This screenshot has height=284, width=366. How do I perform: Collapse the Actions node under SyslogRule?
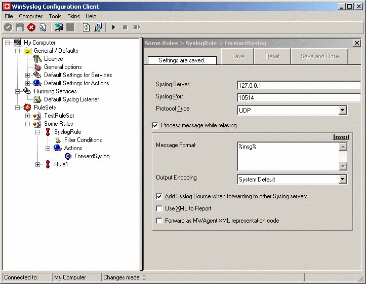48,148
